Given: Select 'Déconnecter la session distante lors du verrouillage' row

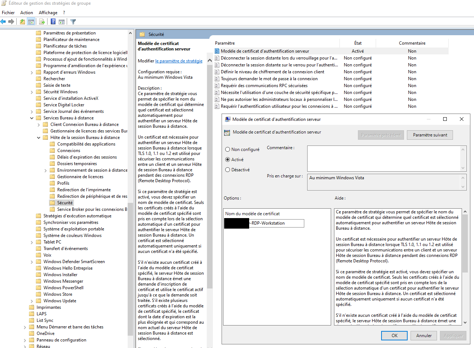Looking at the screenshot, I should [331, 58].
